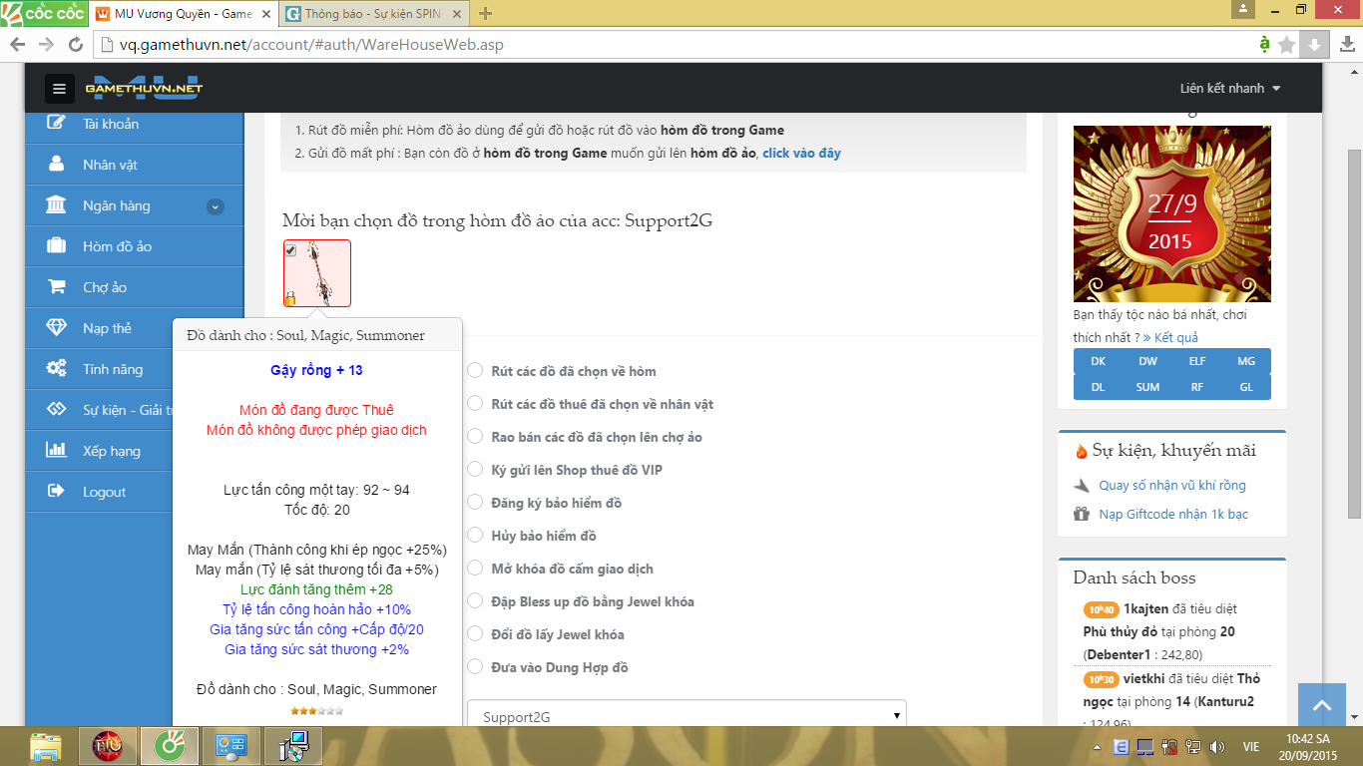Screen dimensions: 1363x766
Task: Click the browser reload page icon
Action: (x=75, y=44)
